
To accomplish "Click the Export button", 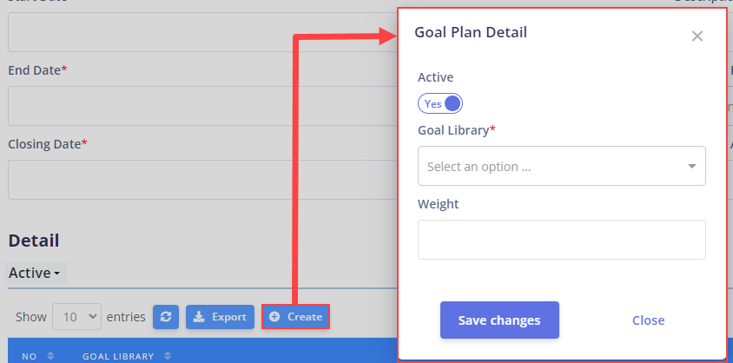I will 221,317.
